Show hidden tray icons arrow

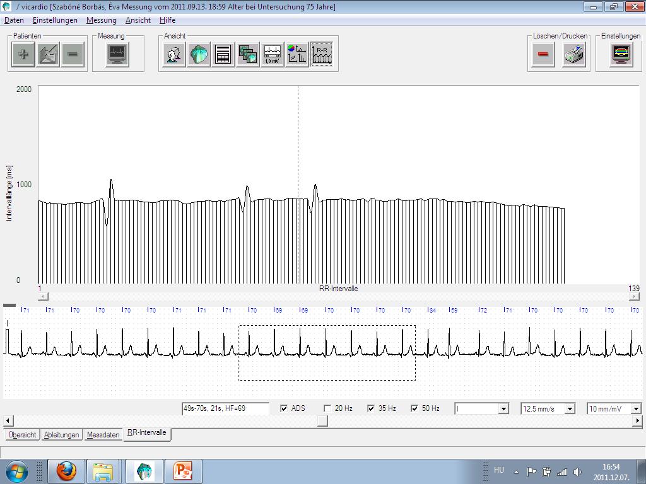click(x=516, y=472)
